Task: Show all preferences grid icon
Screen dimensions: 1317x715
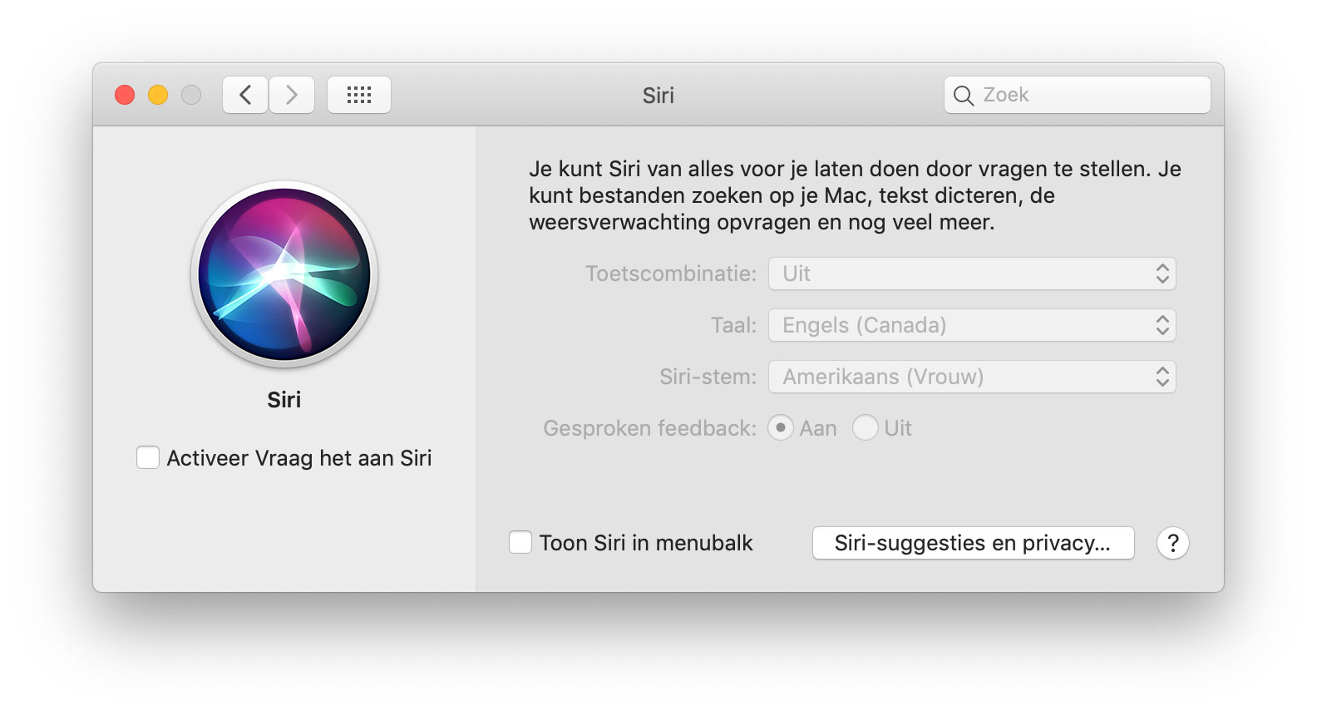Action: [x=359, y=95]
